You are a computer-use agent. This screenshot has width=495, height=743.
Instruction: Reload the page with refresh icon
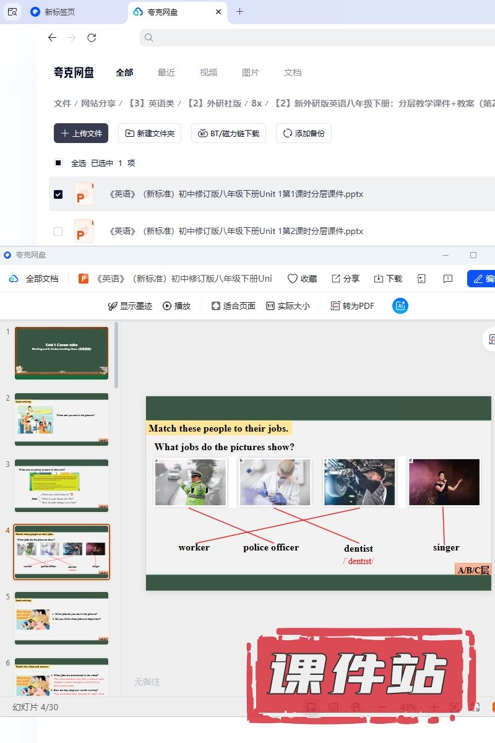[x=92, y=38]
